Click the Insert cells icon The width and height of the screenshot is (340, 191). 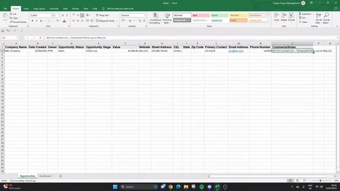(x=276, y=16)
